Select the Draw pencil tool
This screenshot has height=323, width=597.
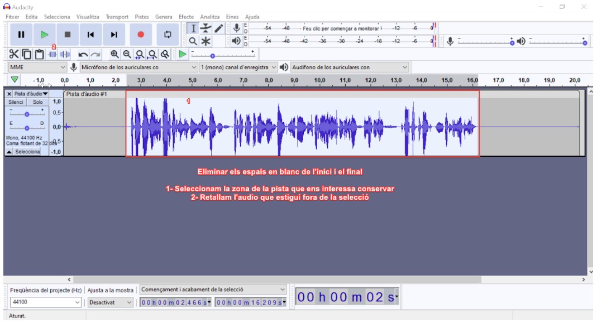tap(219, 28)
